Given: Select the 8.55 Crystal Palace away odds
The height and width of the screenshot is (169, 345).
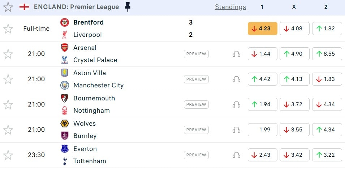Looking at the screenshot, I should [327, 54].
